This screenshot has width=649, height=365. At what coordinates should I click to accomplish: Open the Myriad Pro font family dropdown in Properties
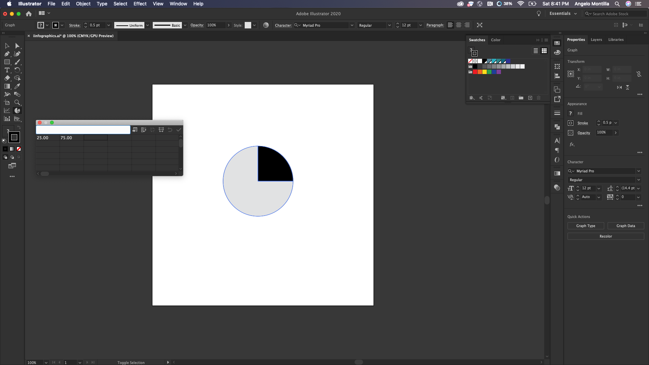coord(639,171)
